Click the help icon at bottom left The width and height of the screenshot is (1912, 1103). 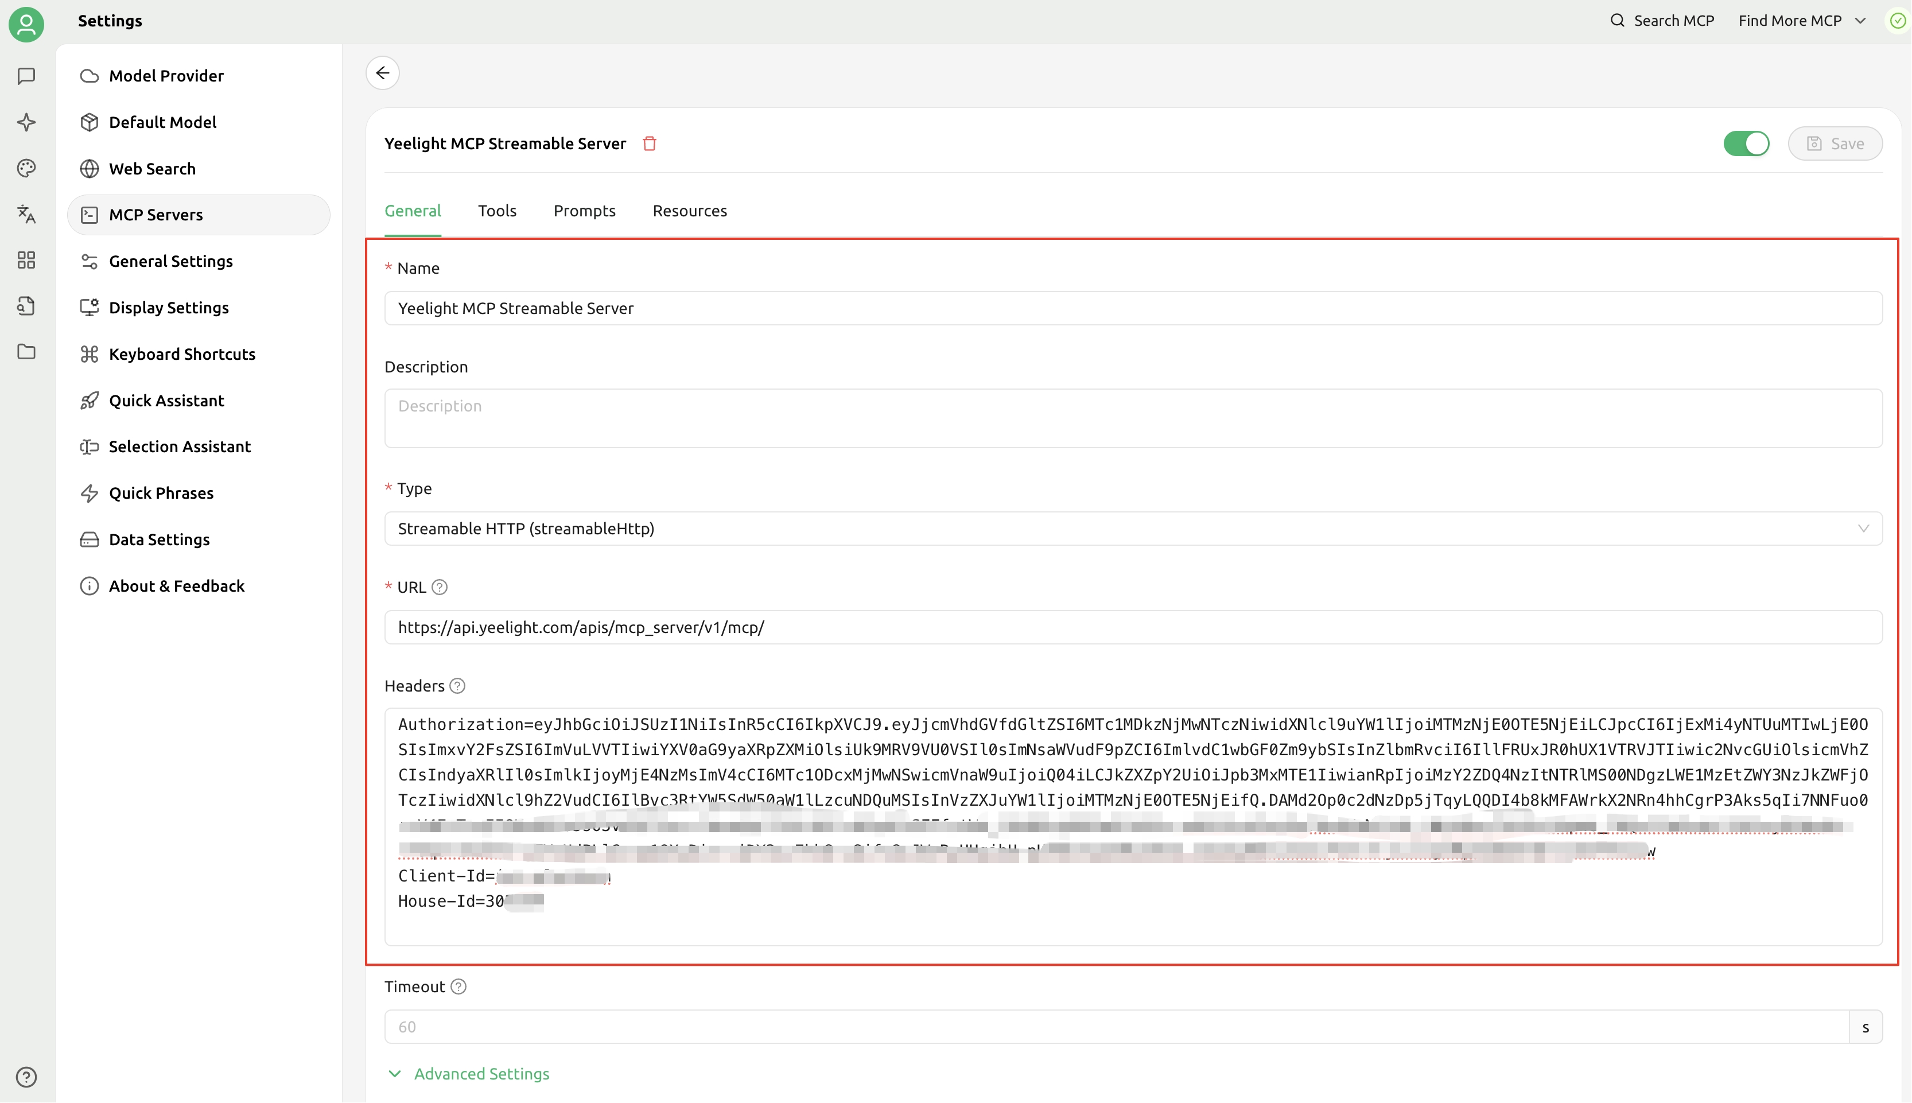[26, 1077]
